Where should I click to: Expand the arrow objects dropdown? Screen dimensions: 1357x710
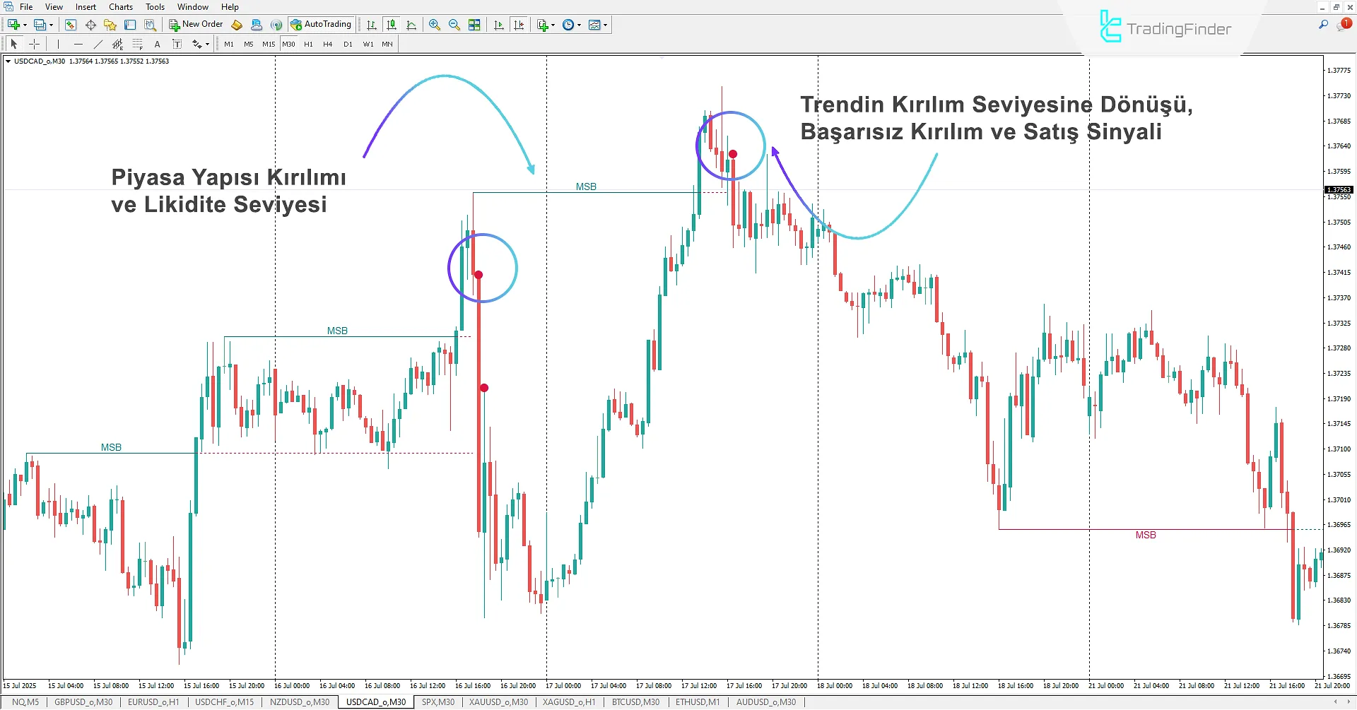pos(205,44)
